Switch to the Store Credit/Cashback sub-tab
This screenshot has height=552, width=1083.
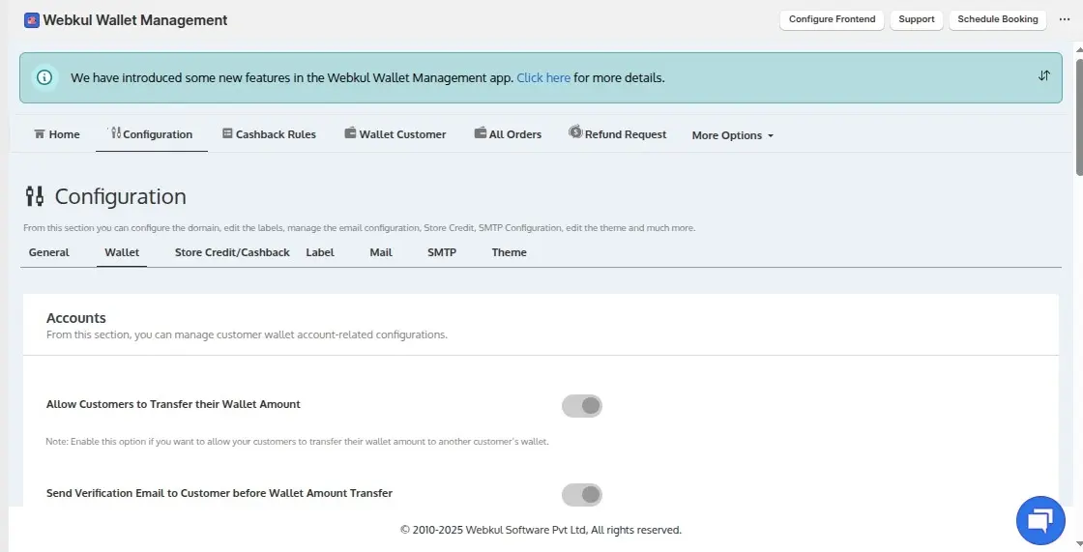tap(232, 252)
